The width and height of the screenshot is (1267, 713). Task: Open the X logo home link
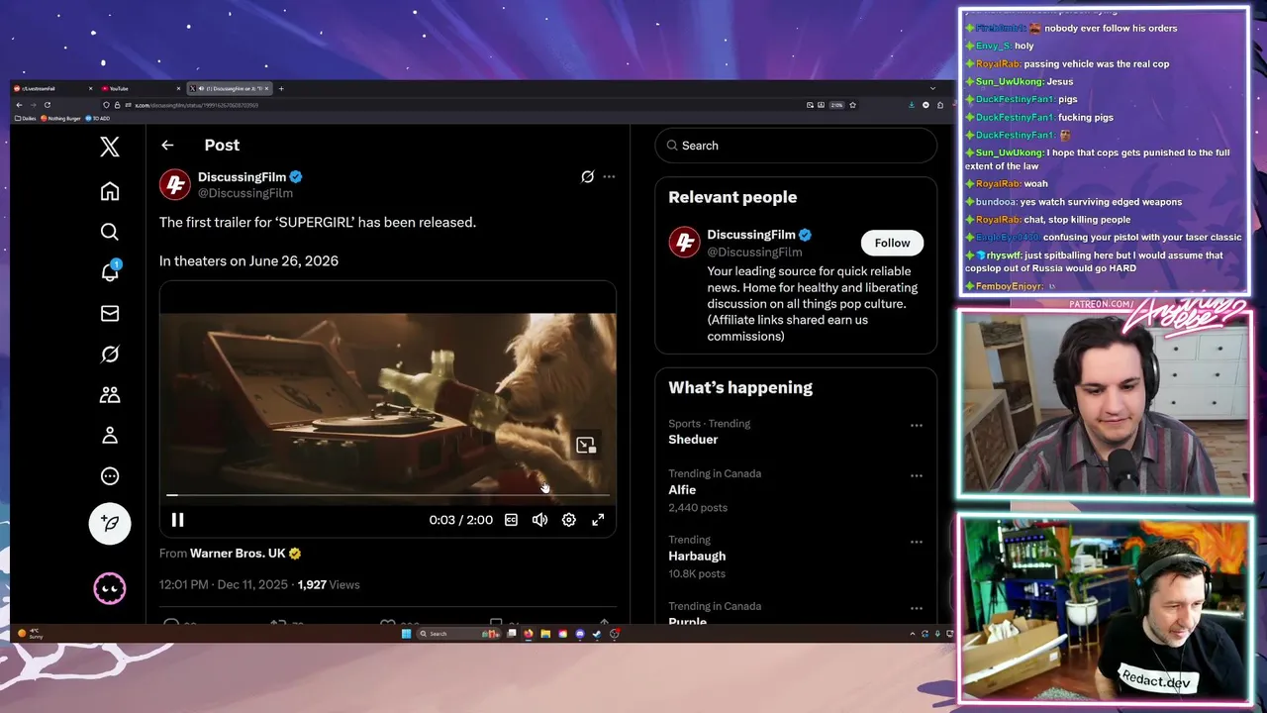[x=110, y=147]
